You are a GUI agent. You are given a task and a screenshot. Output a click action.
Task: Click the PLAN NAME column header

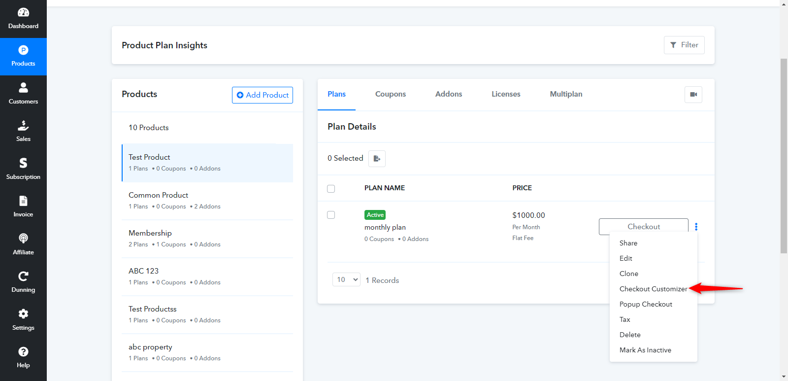click(385, 188)
